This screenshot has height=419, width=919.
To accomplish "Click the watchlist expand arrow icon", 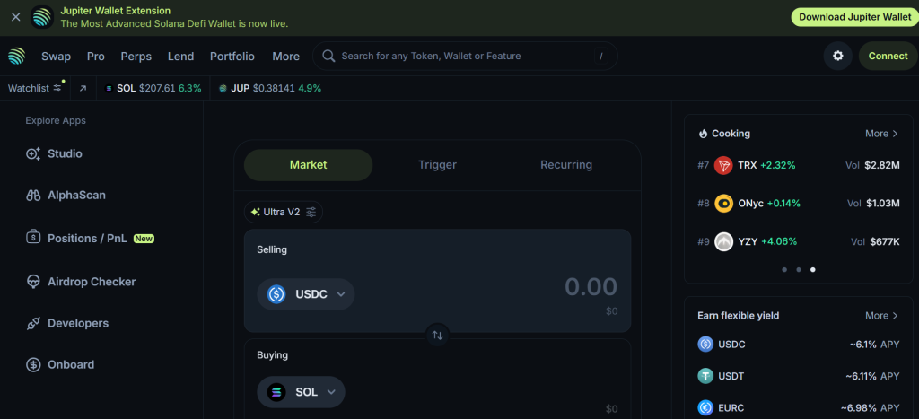I will pos(83,88).
